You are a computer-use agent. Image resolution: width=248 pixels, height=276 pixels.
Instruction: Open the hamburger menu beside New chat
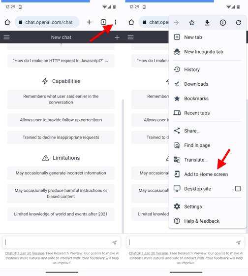pos(7,37)
